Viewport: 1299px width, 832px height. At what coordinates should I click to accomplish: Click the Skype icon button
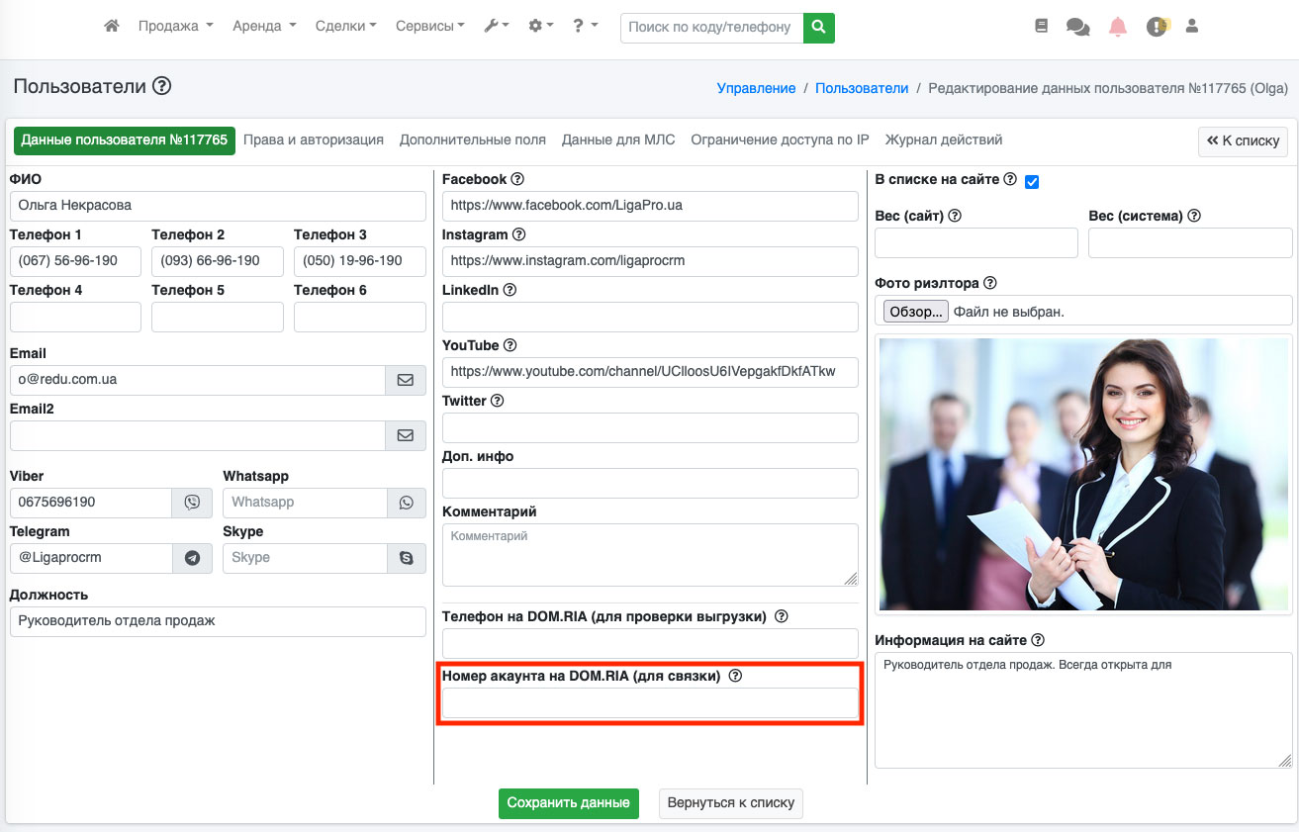coord(407,558)
